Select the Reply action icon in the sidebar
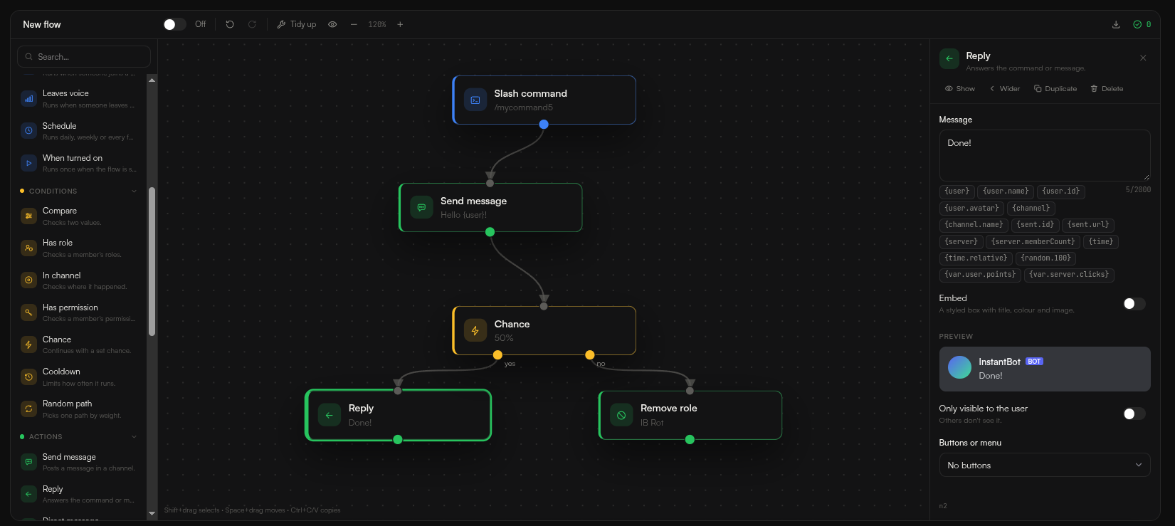Image resolution: width=1175 pixels, height=526 pixels. pyautogui.click(x=28, y=494)
